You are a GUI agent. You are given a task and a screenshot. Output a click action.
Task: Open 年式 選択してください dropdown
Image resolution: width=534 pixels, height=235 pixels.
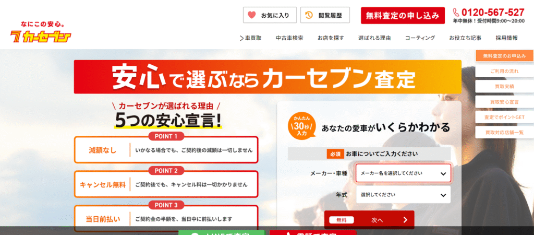coord(403,195)
